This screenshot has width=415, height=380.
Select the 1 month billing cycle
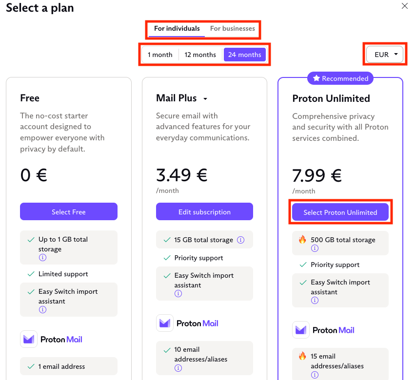tap(159, 55)
